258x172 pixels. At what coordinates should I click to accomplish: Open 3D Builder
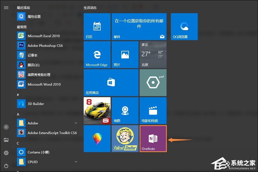tap(36, 104)
